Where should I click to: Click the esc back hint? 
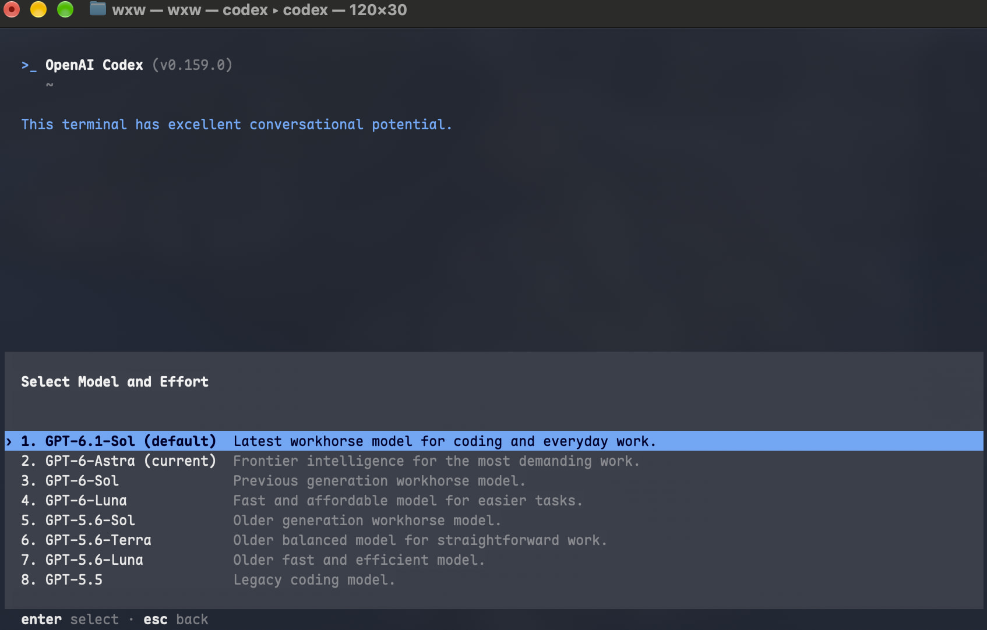click(175, 620)
